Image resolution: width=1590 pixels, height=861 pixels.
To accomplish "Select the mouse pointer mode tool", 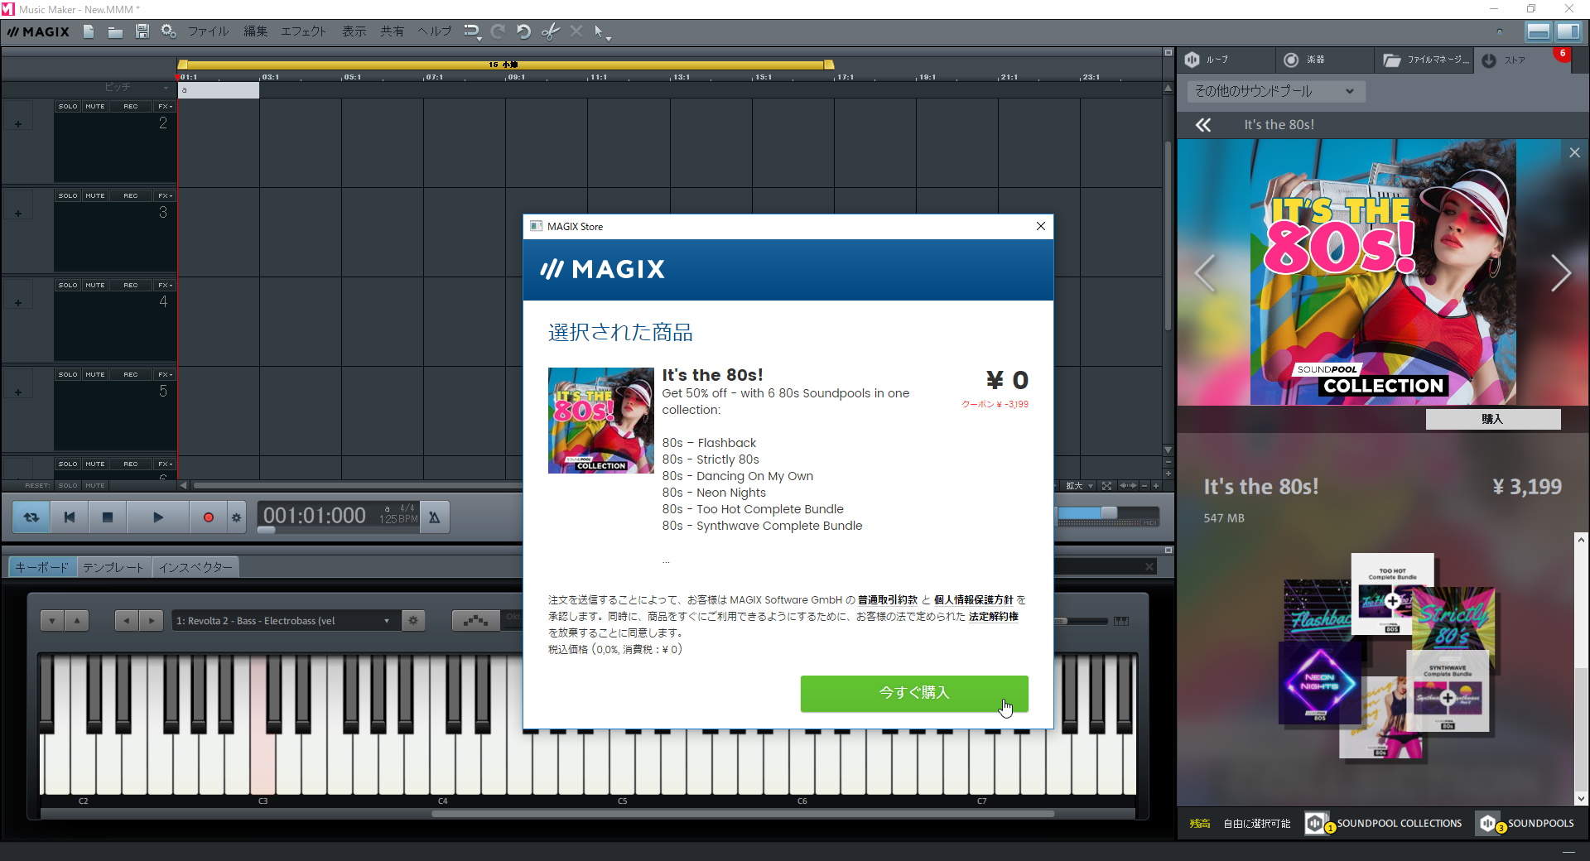I will point(601,32).
